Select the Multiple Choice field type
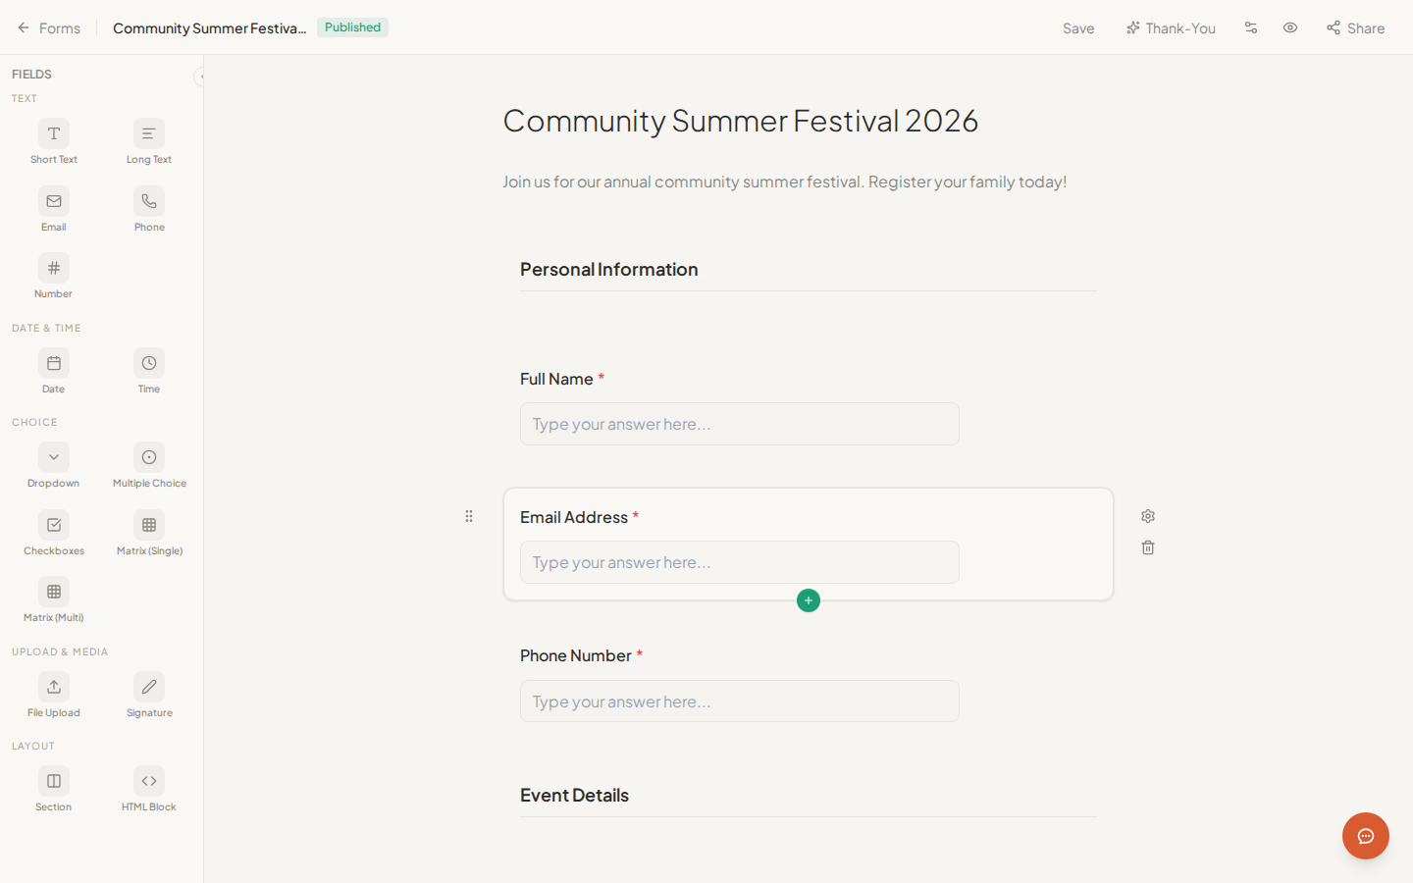This screenshot has height=883, width=1413. [x=148, y=464]
